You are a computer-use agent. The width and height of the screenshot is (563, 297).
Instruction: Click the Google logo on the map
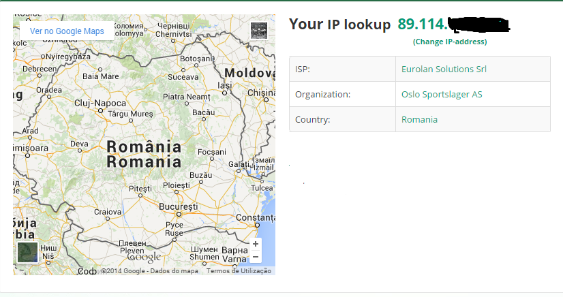144,257
